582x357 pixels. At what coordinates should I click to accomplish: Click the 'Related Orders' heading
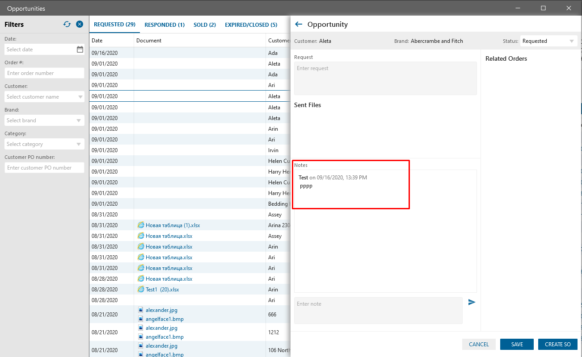click(506, 58)
